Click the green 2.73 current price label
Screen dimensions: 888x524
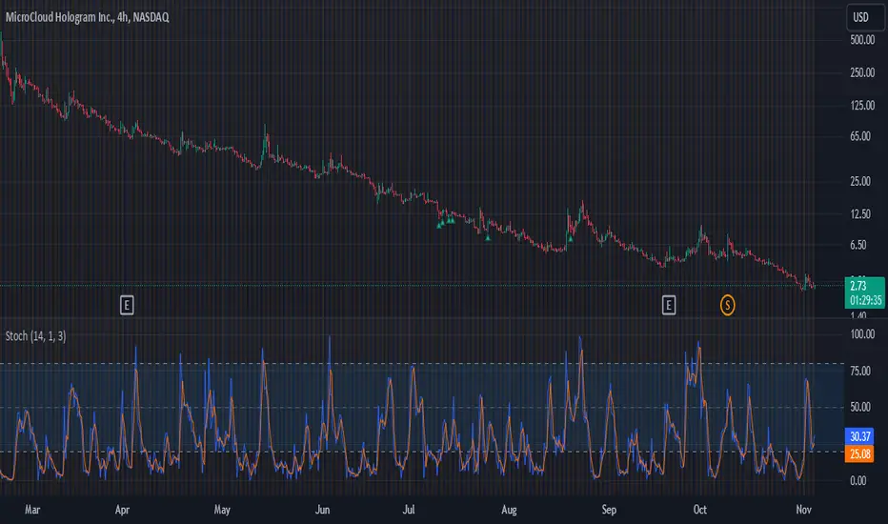tap(865, 292)
